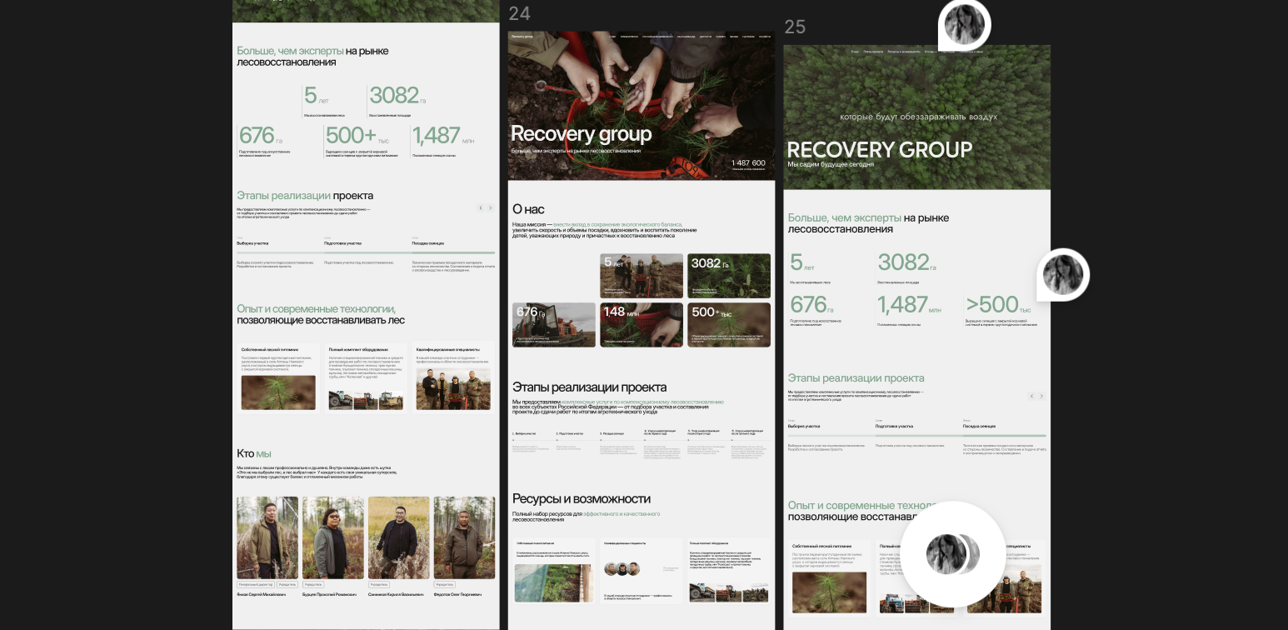
Task: Open the large grouped comment pin at the bottom of frame 25
Action: coord(953,554)
